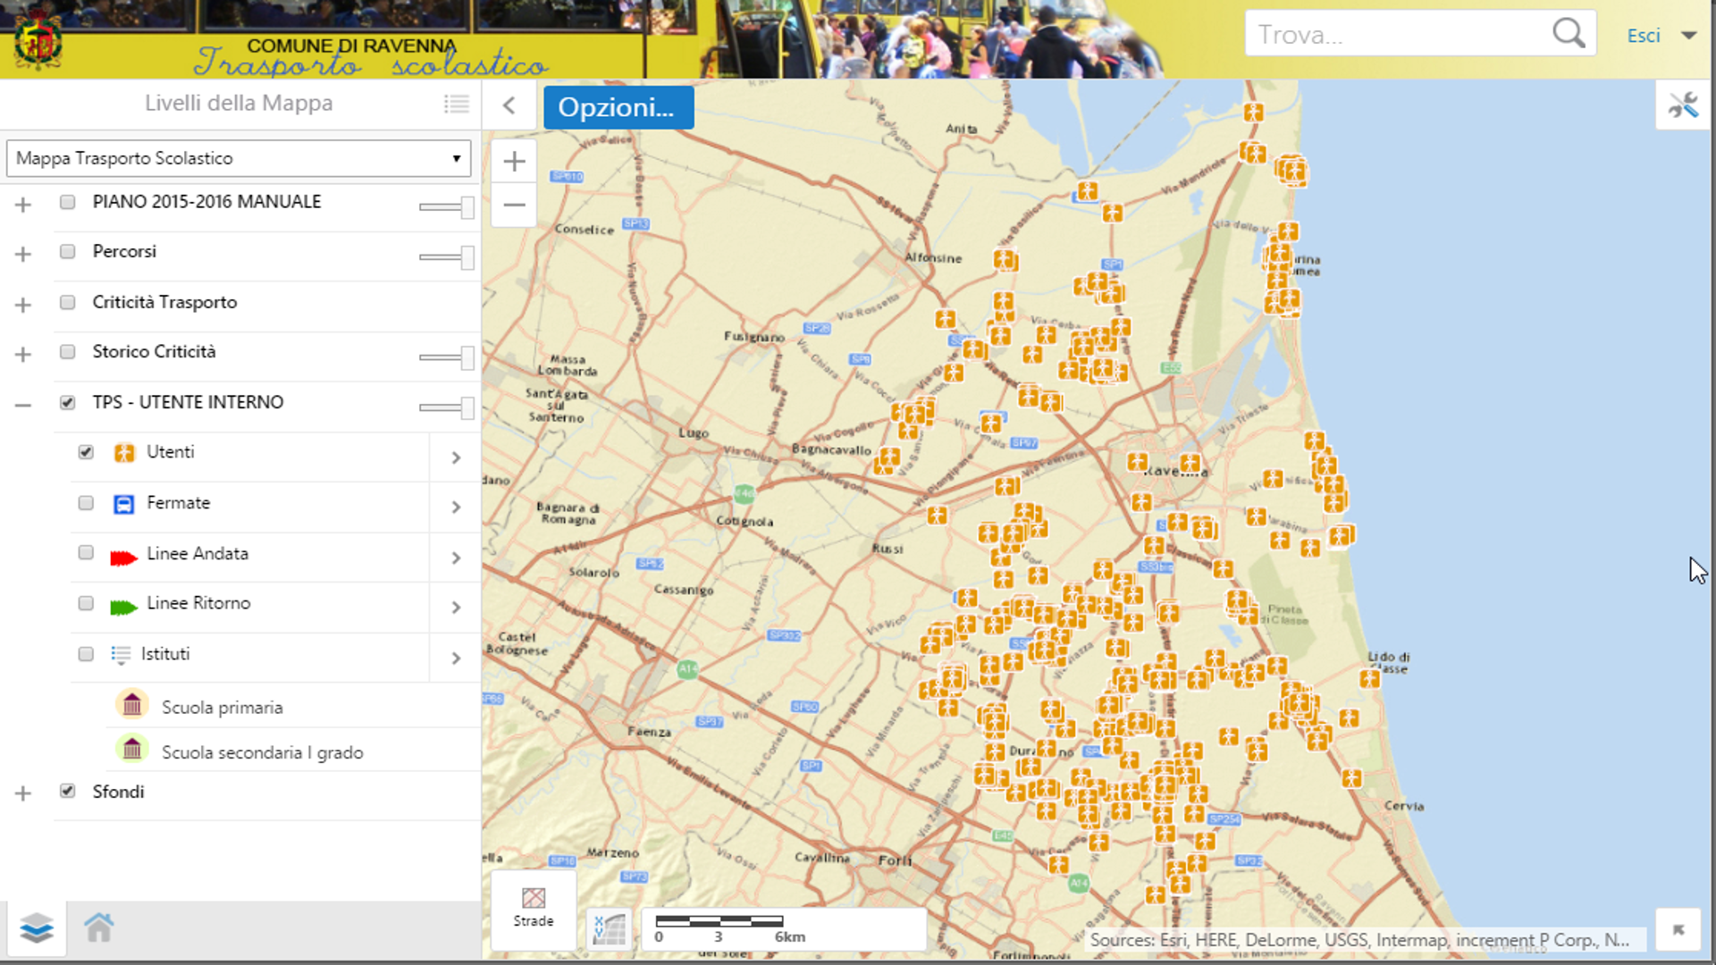
Task: Enable Criticità Trasporto layer
Action: [67, 302]
